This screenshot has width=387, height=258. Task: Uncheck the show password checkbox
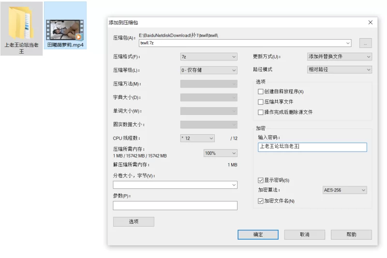(x=261, y=180)
